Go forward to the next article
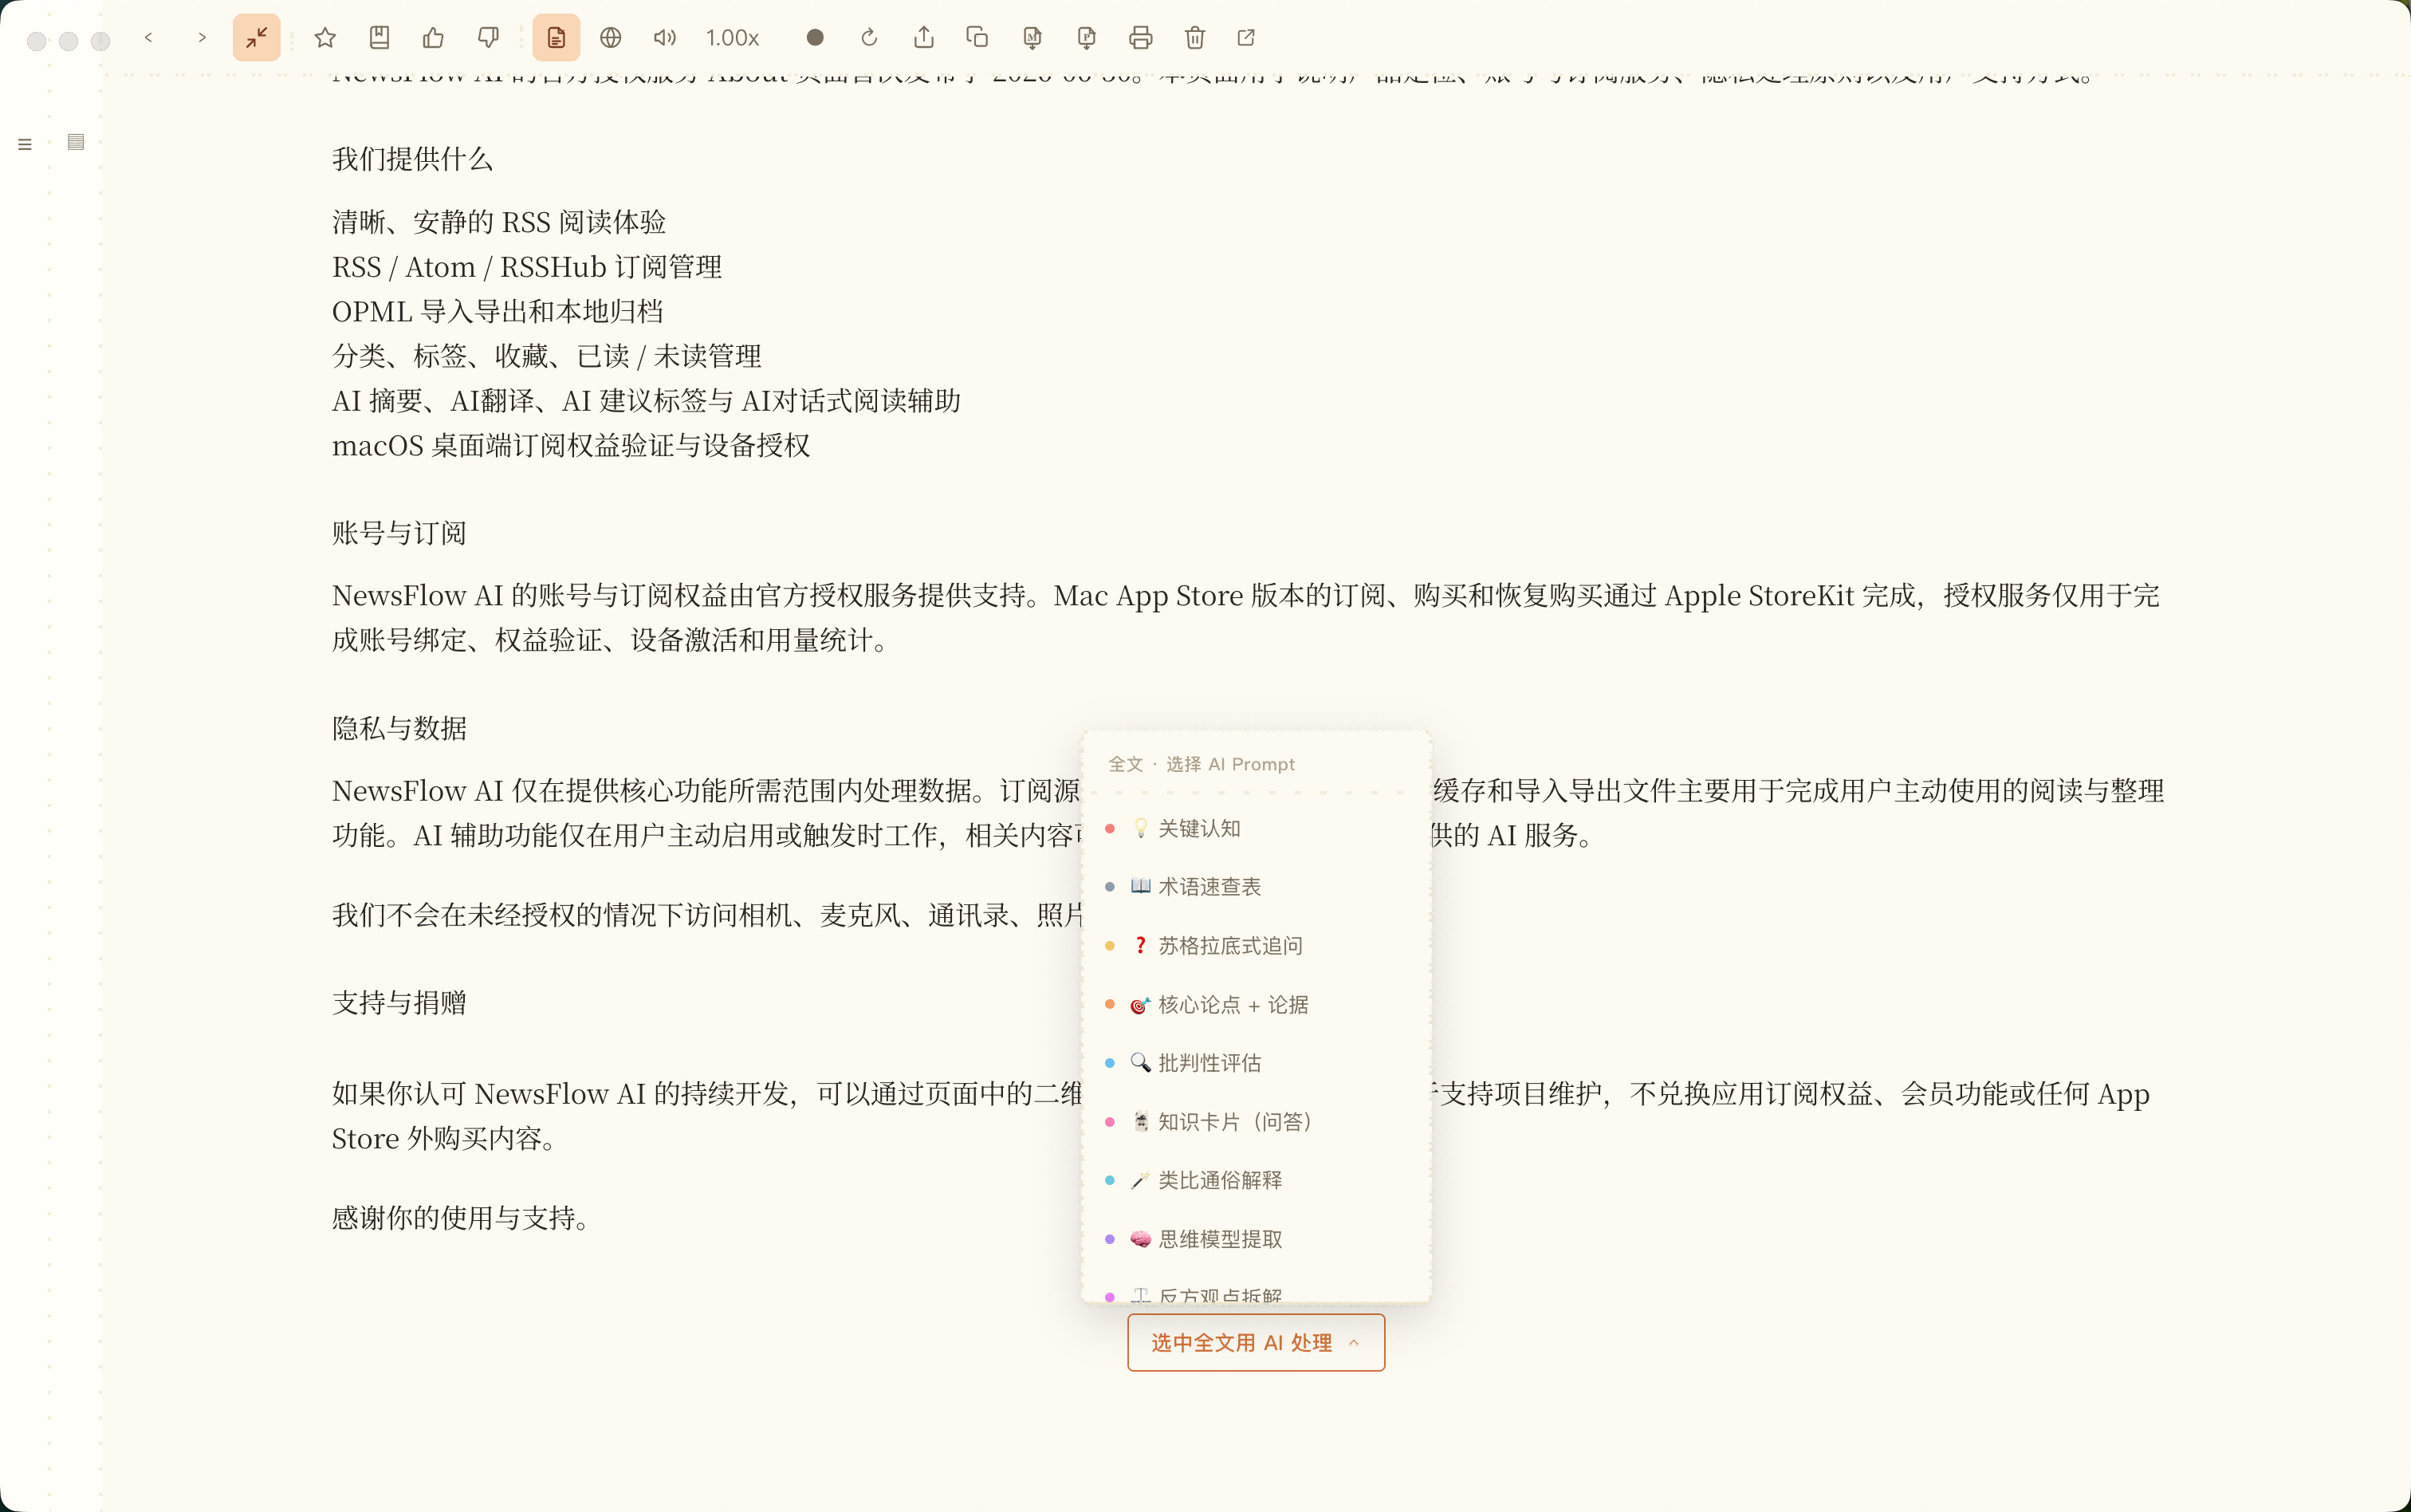2411x1512 pixels. [x=202, y=38]
